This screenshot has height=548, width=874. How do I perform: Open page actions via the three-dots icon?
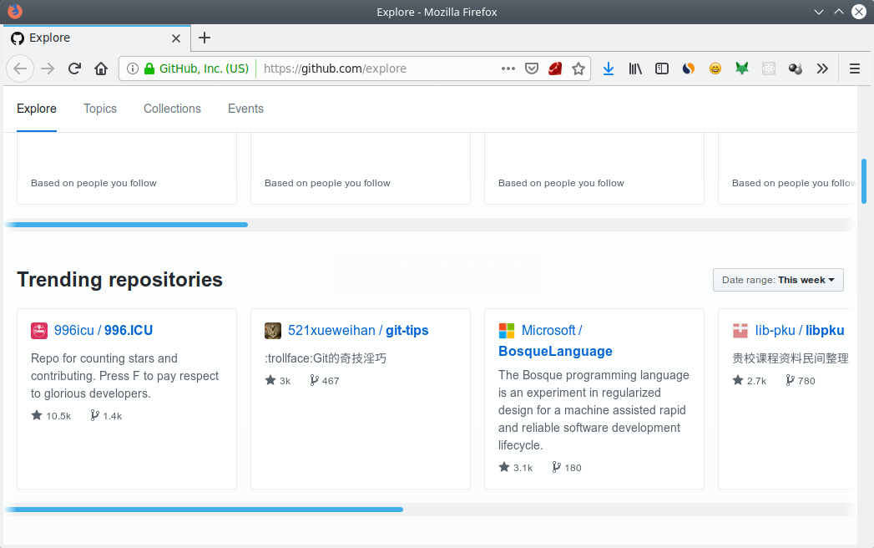(x=508, y=68)
